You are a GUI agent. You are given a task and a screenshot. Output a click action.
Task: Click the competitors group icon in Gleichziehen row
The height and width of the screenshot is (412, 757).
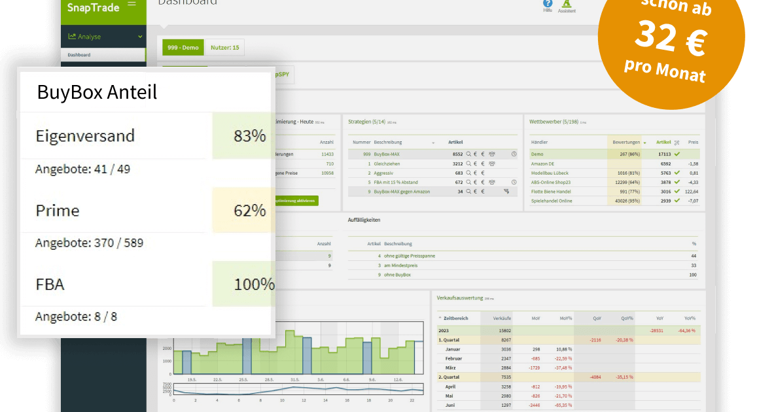[x=492, y=163]
